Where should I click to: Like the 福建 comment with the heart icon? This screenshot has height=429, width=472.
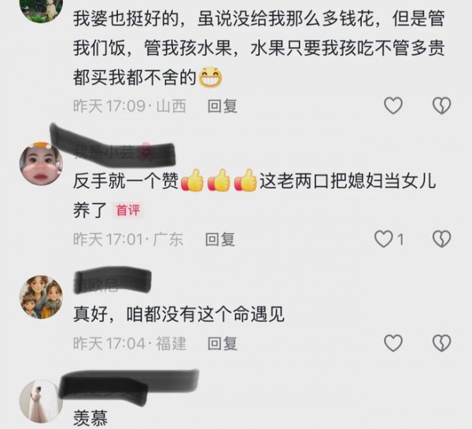tap(393, 343)
